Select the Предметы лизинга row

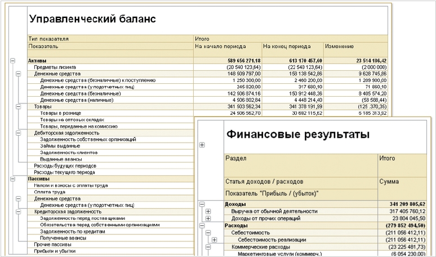pos(55,67)
